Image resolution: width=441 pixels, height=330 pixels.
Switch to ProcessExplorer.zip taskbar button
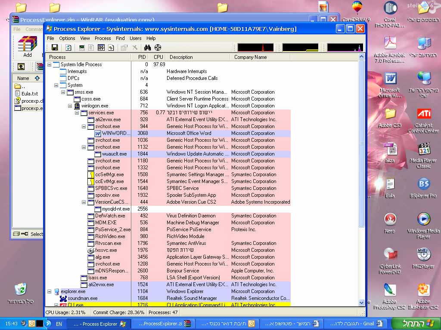(160, 324)
